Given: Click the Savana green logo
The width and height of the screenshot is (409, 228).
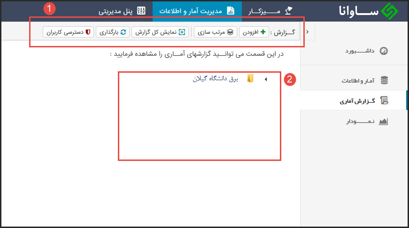Looking at the screenshot, I should (389, 11).
